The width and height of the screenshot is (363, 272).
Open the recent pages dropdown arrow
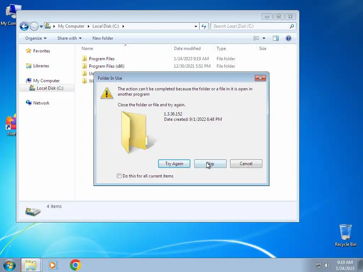tap(41, 26)
